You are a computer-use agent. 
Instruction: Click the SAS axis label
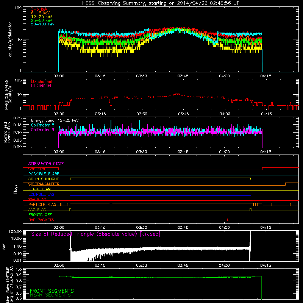(4, 246)
